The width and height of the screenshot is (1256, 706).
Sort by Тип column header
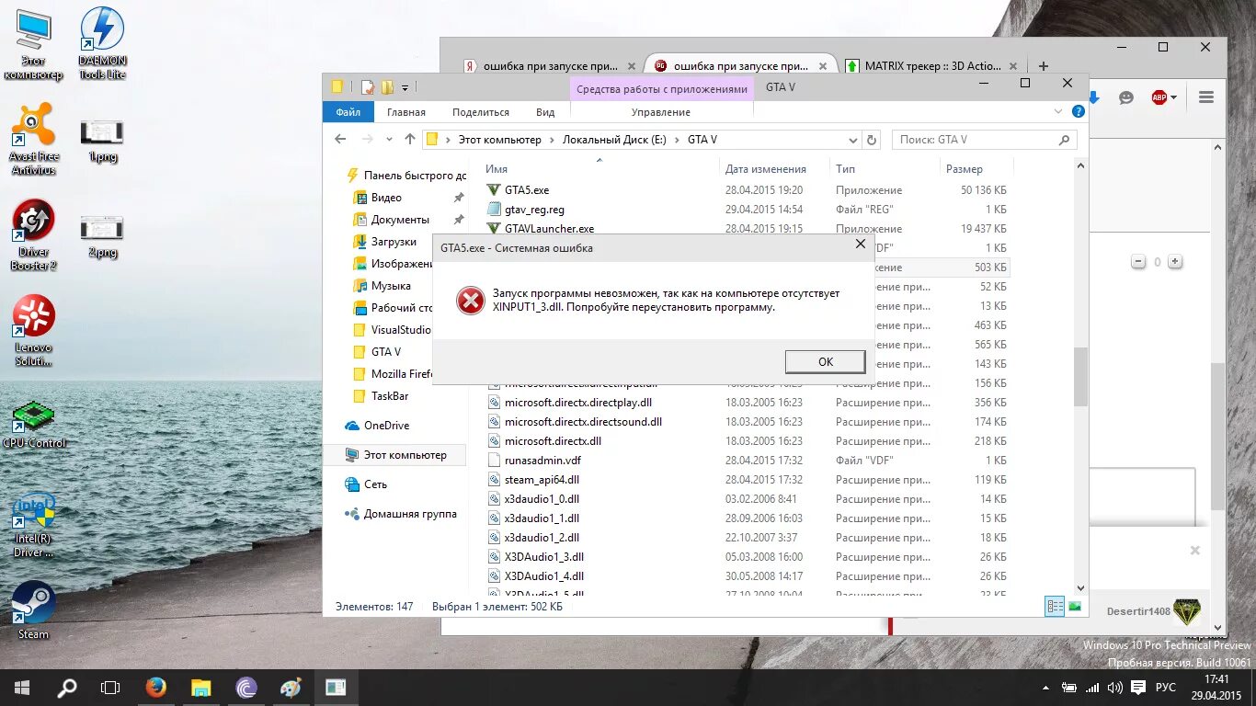845,169
